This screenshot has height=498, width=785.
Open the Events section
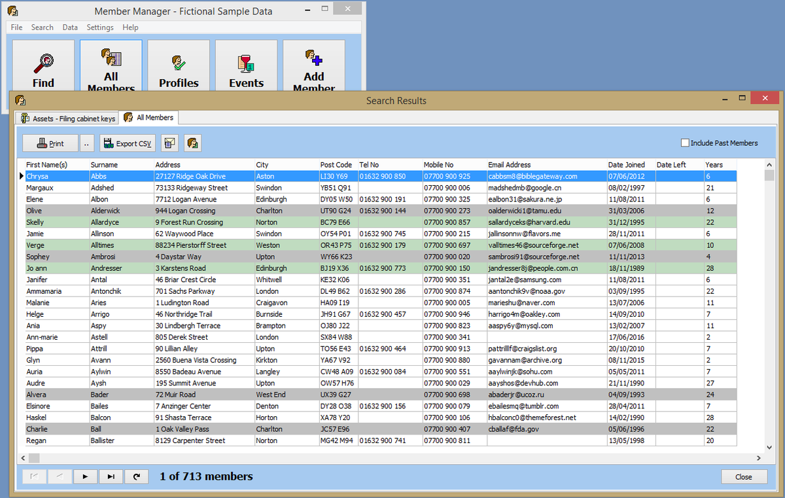(247, 65)
